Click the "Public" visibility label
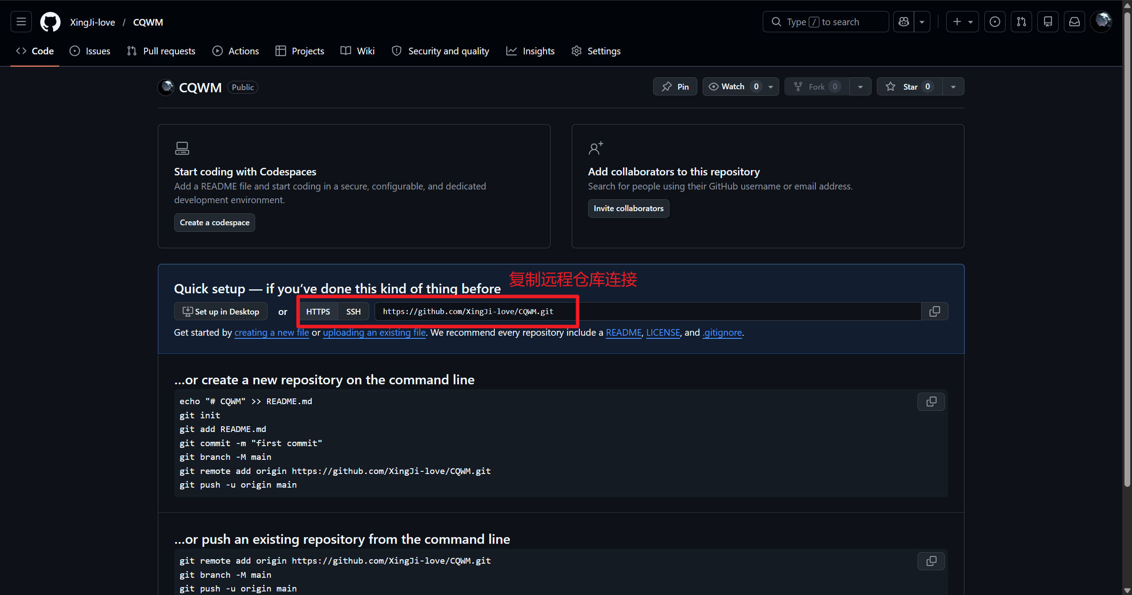Image resolution: width=1132 pixels, height=595 pixels. 243,87
